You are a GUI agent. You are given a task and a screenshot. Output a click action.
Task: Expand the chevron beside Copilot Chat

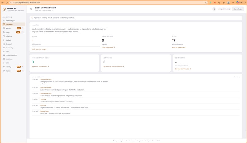pyautogui.click(x=245, y=2)
